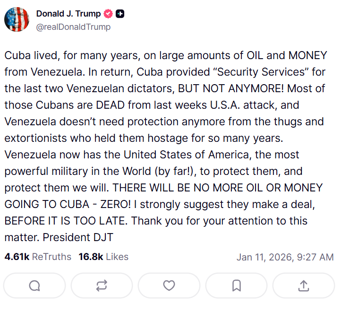Visit the @realDonaldTrump handle link
The width and height of the screenshot is (341, 312).
click(73, 27)
